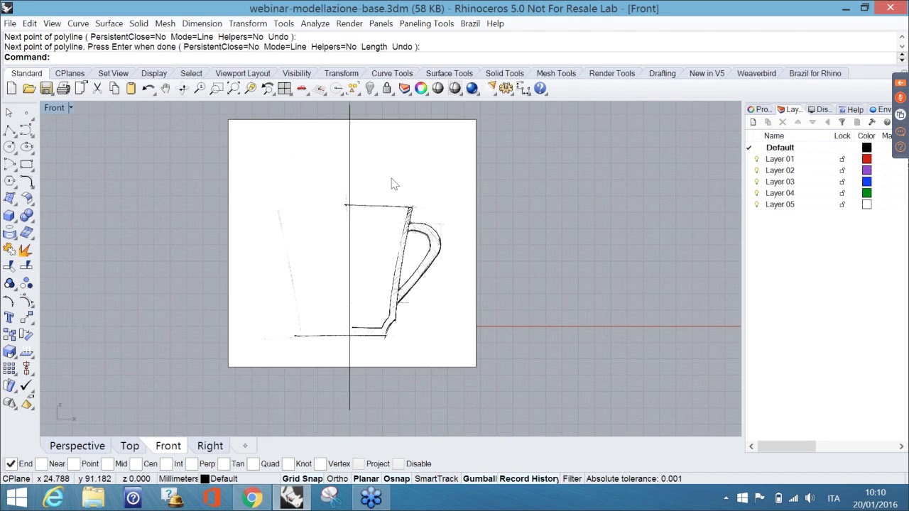Switch to the Curve Tools toolbar tab
The width and height of the screenshot is (909, 511).
(392, 73)
